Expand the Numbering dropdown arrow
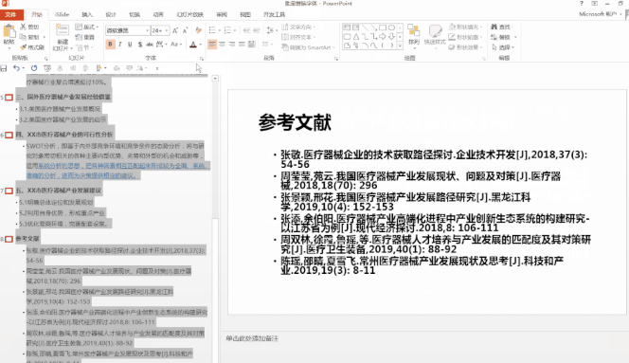This screenshot has width=629, height=363. 235,30
